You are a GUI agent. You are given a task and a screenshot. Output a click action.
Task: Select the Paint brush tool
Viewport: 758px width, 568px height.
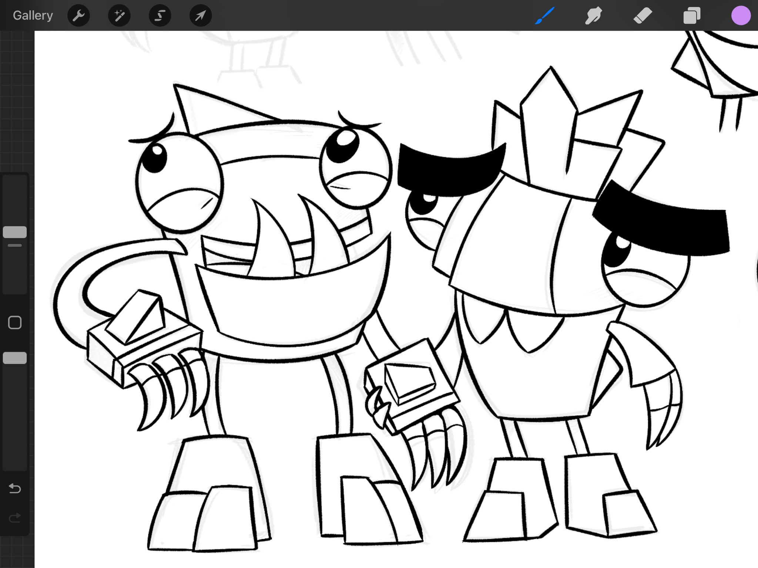[544, 16]
